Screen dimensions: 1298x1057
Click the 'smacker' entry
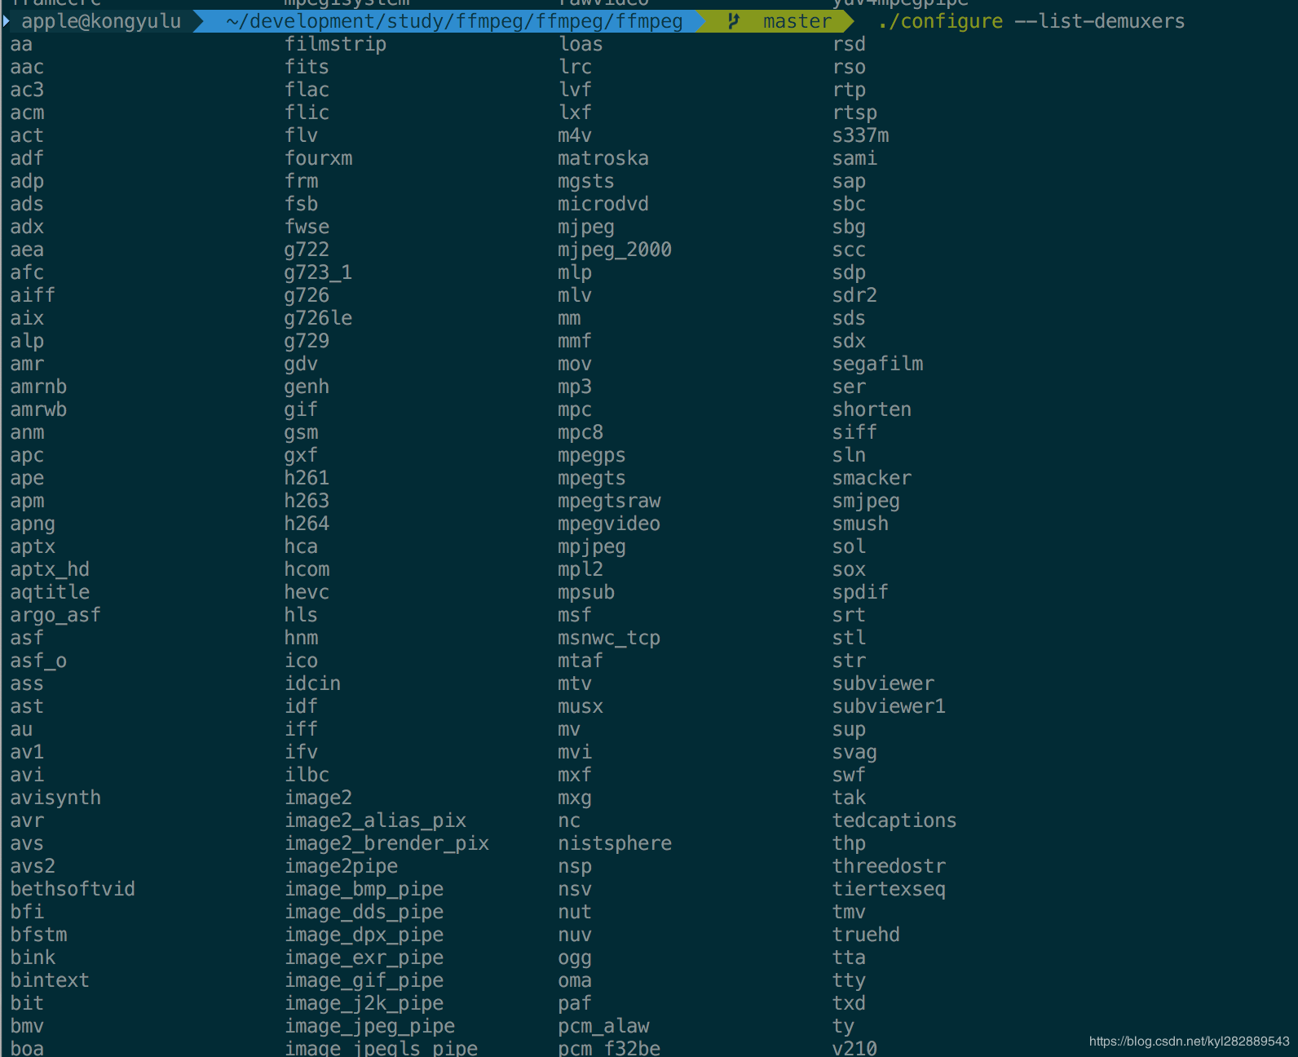click(872, 478)
